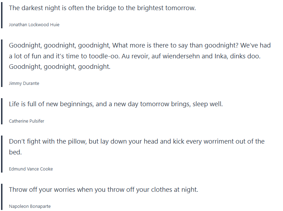Click the vertical bar beside Edmund Vance Cooke's quote

[2, 153]
